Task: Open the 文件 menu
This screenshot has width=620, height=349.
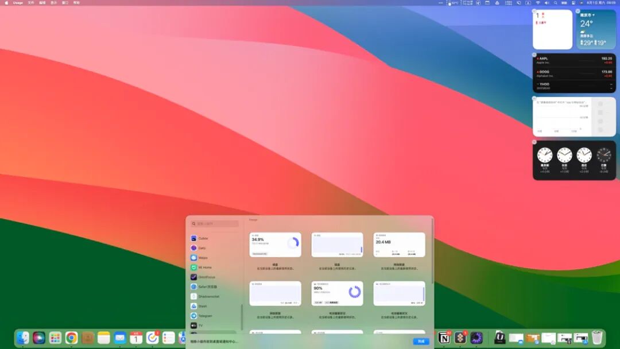Action: 31,3
